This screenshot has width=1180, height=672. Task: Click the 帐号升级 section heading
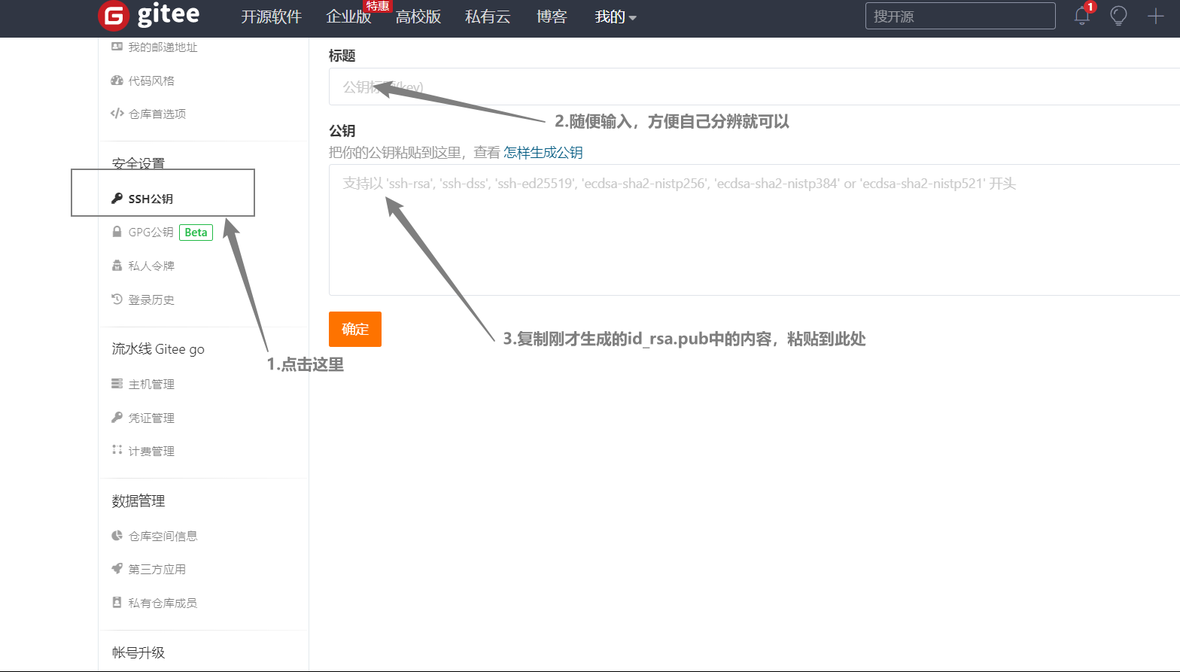(138, 652)
